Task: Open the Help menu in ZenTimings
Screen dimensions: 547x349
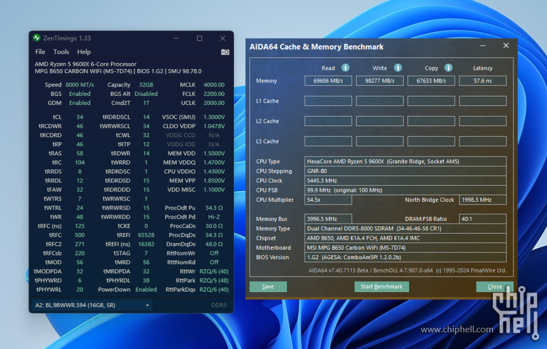Action: click(84, 51)
